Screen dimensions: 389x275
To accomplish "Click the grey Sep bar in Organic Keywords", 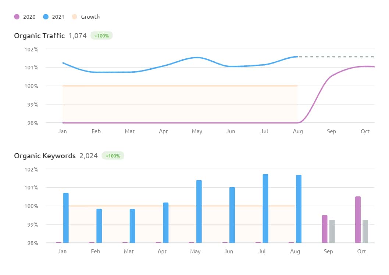I will pos(332,231).
